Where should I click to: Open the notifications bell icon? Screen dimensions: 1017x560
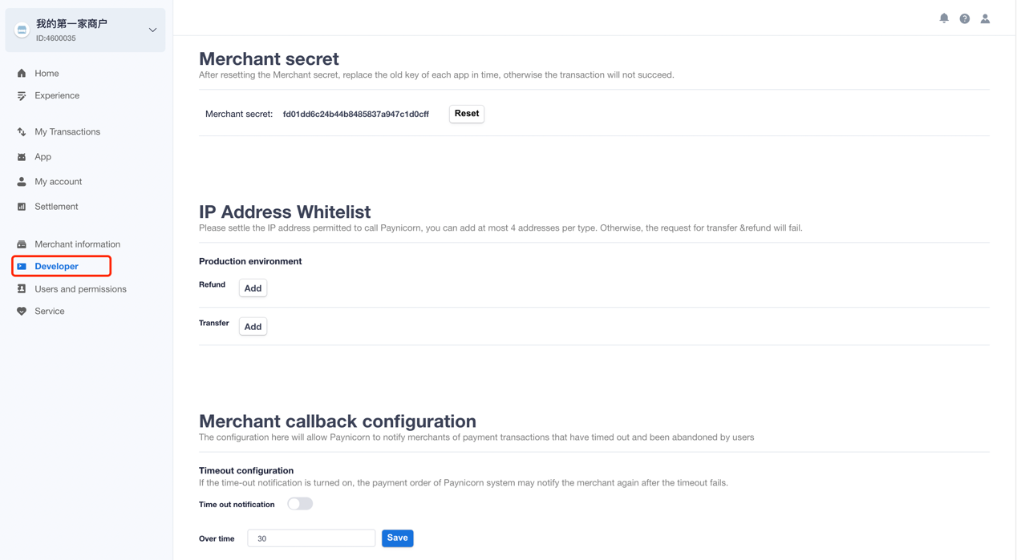(x=944, y=18)
